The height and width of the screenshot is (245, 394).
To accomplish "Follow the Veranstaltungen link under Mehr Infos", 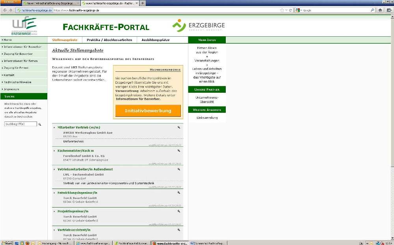I will pyautogui.click(x=207, y=61).
